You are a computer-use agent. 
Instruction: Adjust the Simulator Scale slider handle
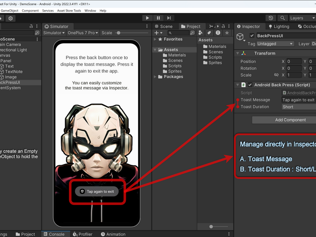(x=118, y=33)
